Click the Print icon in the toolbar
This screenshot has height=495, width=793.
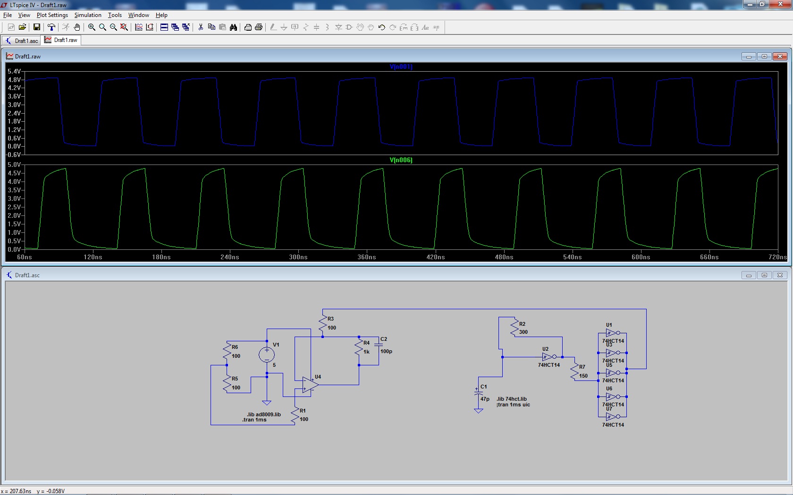(259, 27)
